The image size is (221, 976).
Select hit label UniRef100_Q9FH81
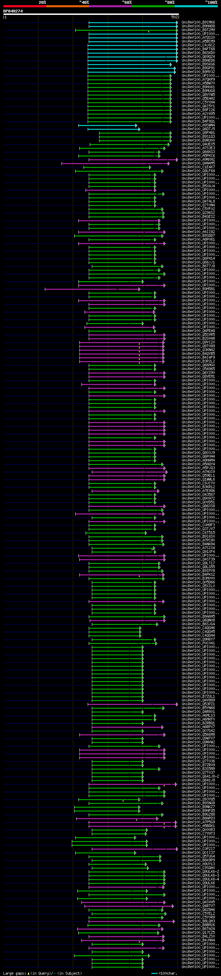tap(198, 133)
